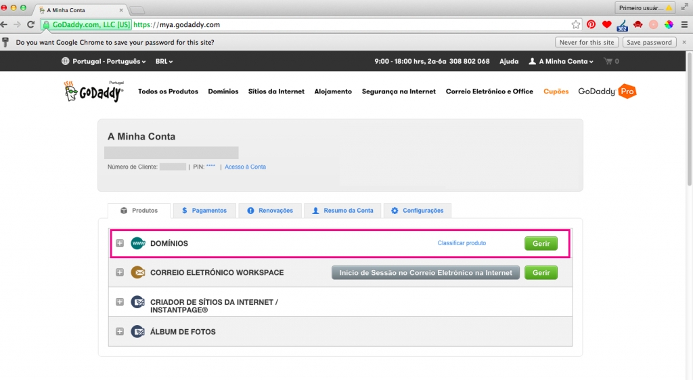Expand the Domínios section
The width and height of the screenshot is (693, 380).
120,243
